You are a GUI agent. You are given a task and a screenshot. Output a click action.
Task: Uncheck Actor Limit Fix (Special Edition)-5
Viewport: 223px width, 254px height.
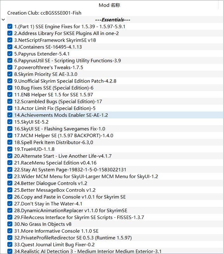pyautogui.click(x=10, y=108)
